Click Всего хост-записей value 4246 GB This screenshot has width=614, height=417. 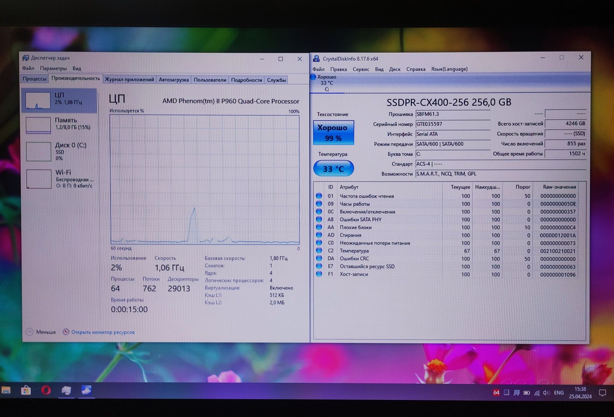pyautogui.click(x=565, y=123)
